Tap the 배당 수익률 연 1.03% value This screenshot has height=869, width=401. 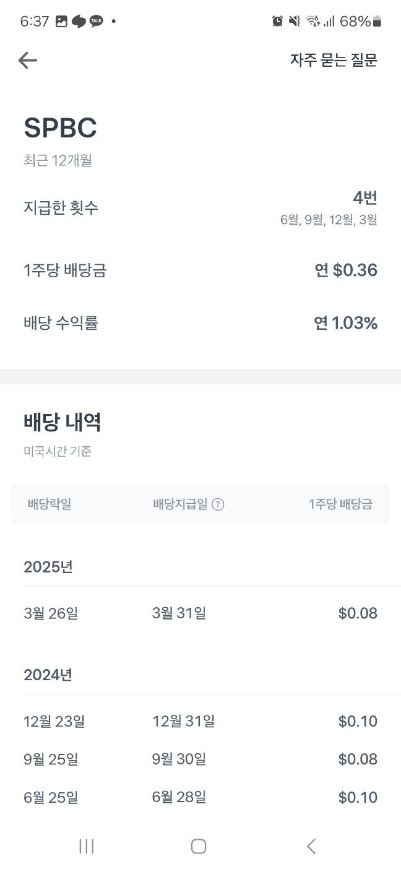(345, 323)
